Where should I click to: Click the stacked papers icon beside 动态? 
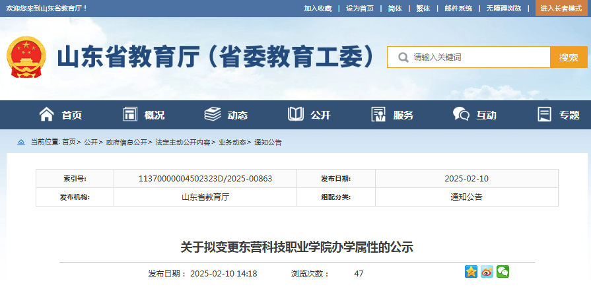(213, 114)
